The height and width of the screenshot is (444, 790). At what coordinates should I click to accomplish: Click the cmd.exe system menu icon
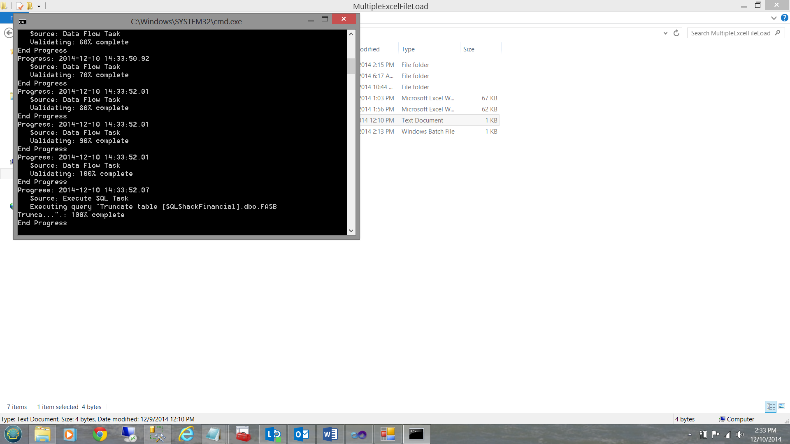(x=23, y=22)
